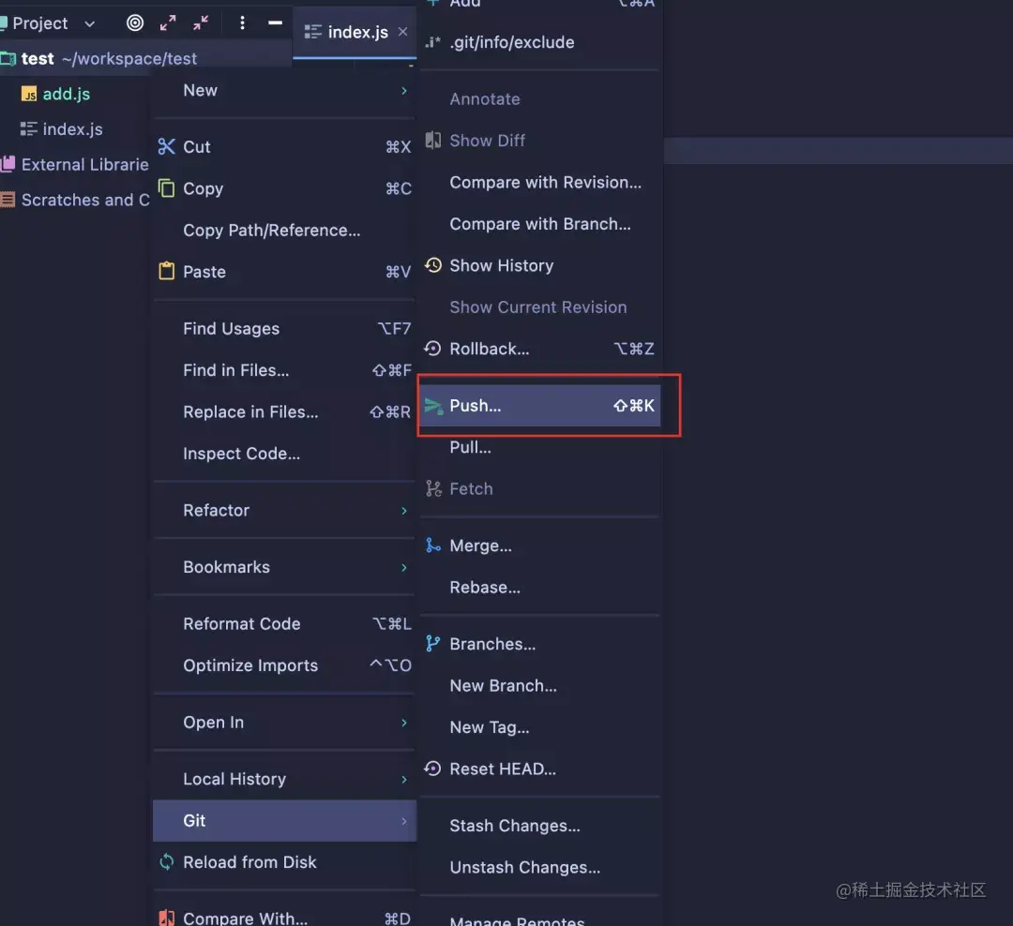1013x926 pixels.
Task: Click the Cut scissors icon
Action: point(167,146)
